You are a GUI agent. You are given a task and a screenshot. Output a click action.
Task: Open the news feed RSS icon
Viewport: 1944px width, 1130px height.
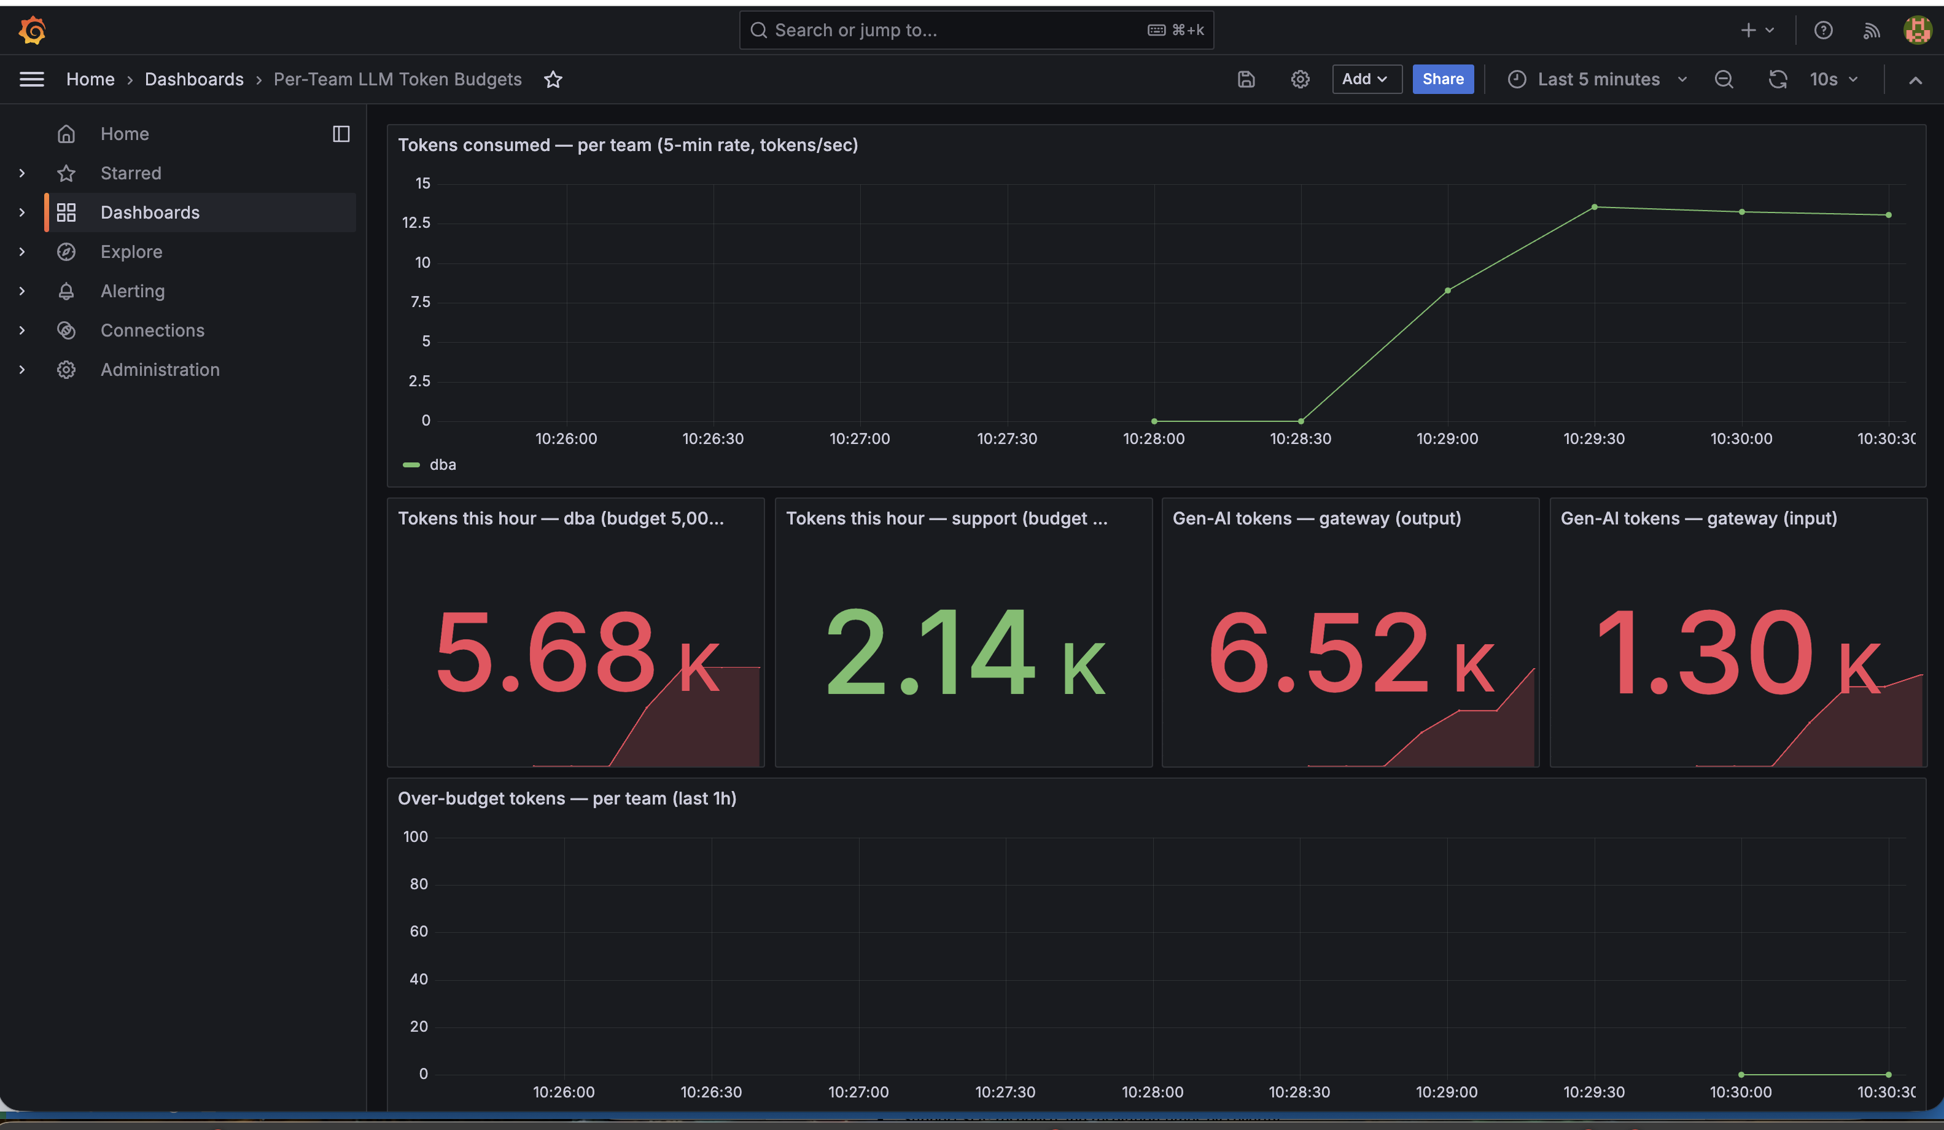click(x=1871, y=30)
